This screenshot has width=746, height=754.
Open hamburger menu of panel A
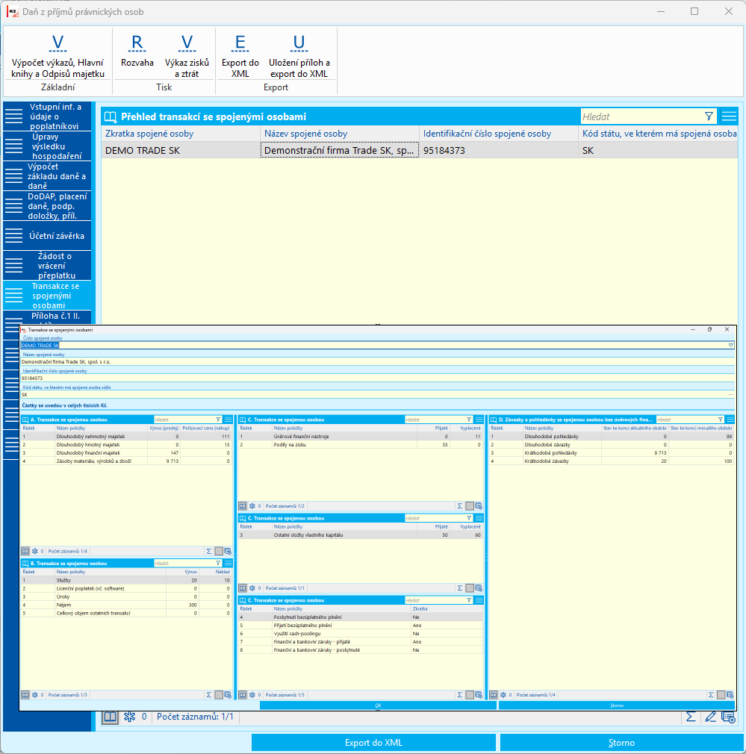click(229, 420)
